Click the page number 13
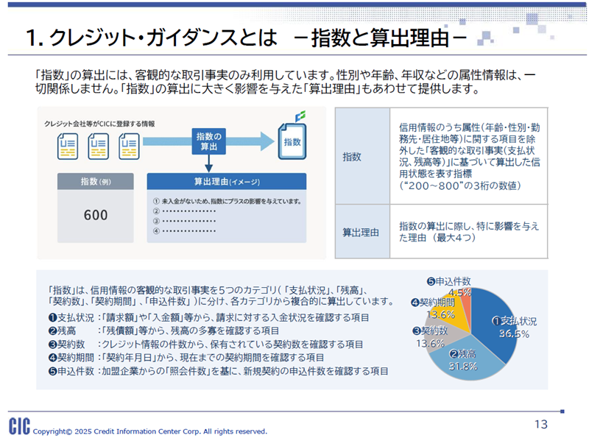Viewport: 589px width, 438px height. click(541, 423)
